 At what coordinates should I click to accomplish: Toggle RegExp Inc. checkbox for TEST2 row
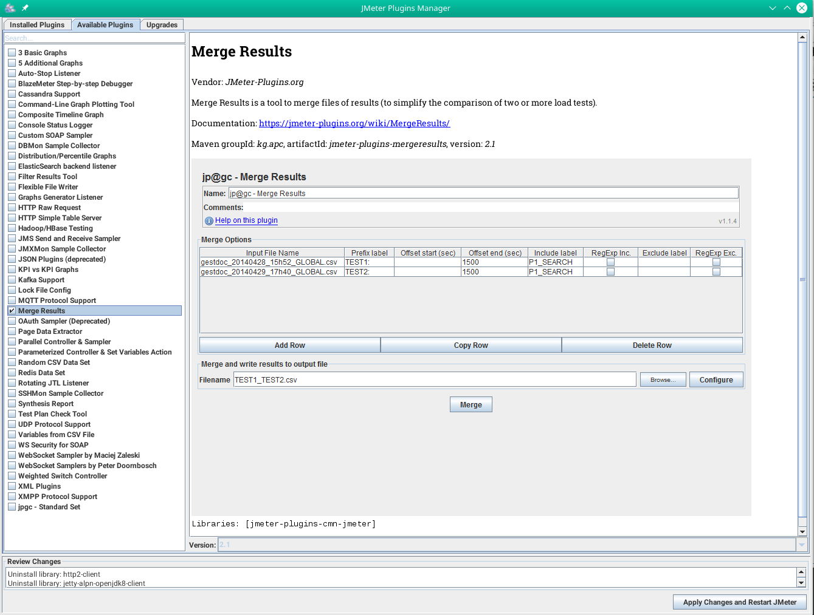(610, 272)
